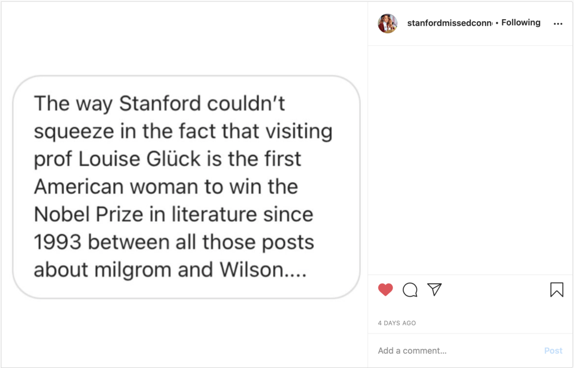Click the rounded post text card
The image size is (574, 368).
pyautogui.click(x=186, y=187)
